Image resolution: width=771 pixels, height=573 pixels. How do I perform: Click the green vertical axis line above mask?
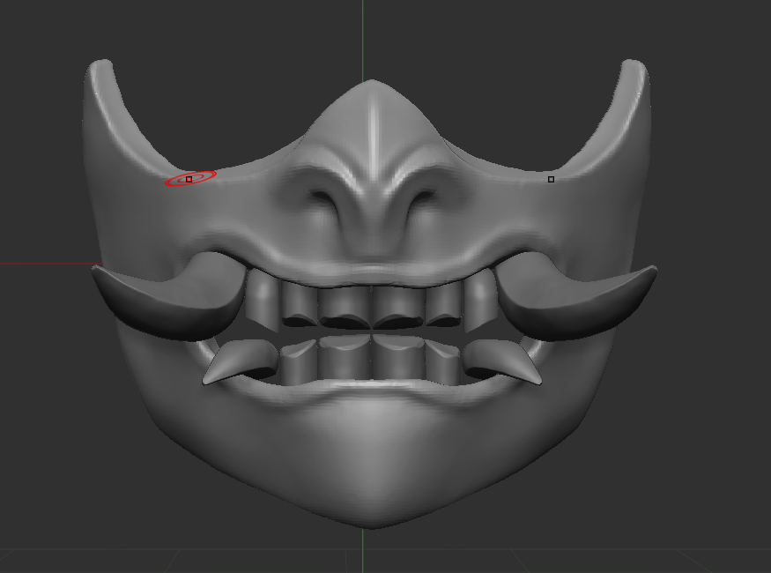point(362,35)
